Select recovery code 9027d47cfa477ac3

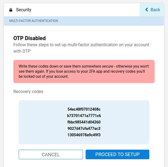point(84,129)
